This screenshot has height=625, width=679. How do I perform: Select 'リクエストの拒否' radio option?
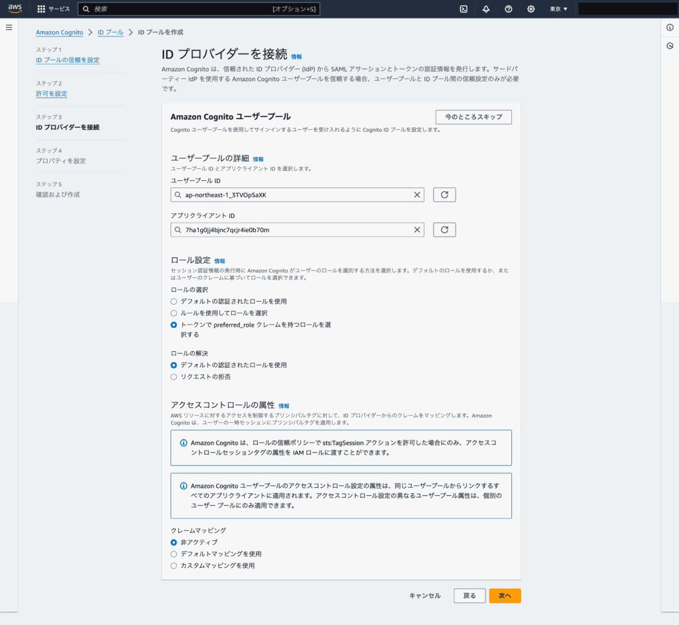(174, 377)
